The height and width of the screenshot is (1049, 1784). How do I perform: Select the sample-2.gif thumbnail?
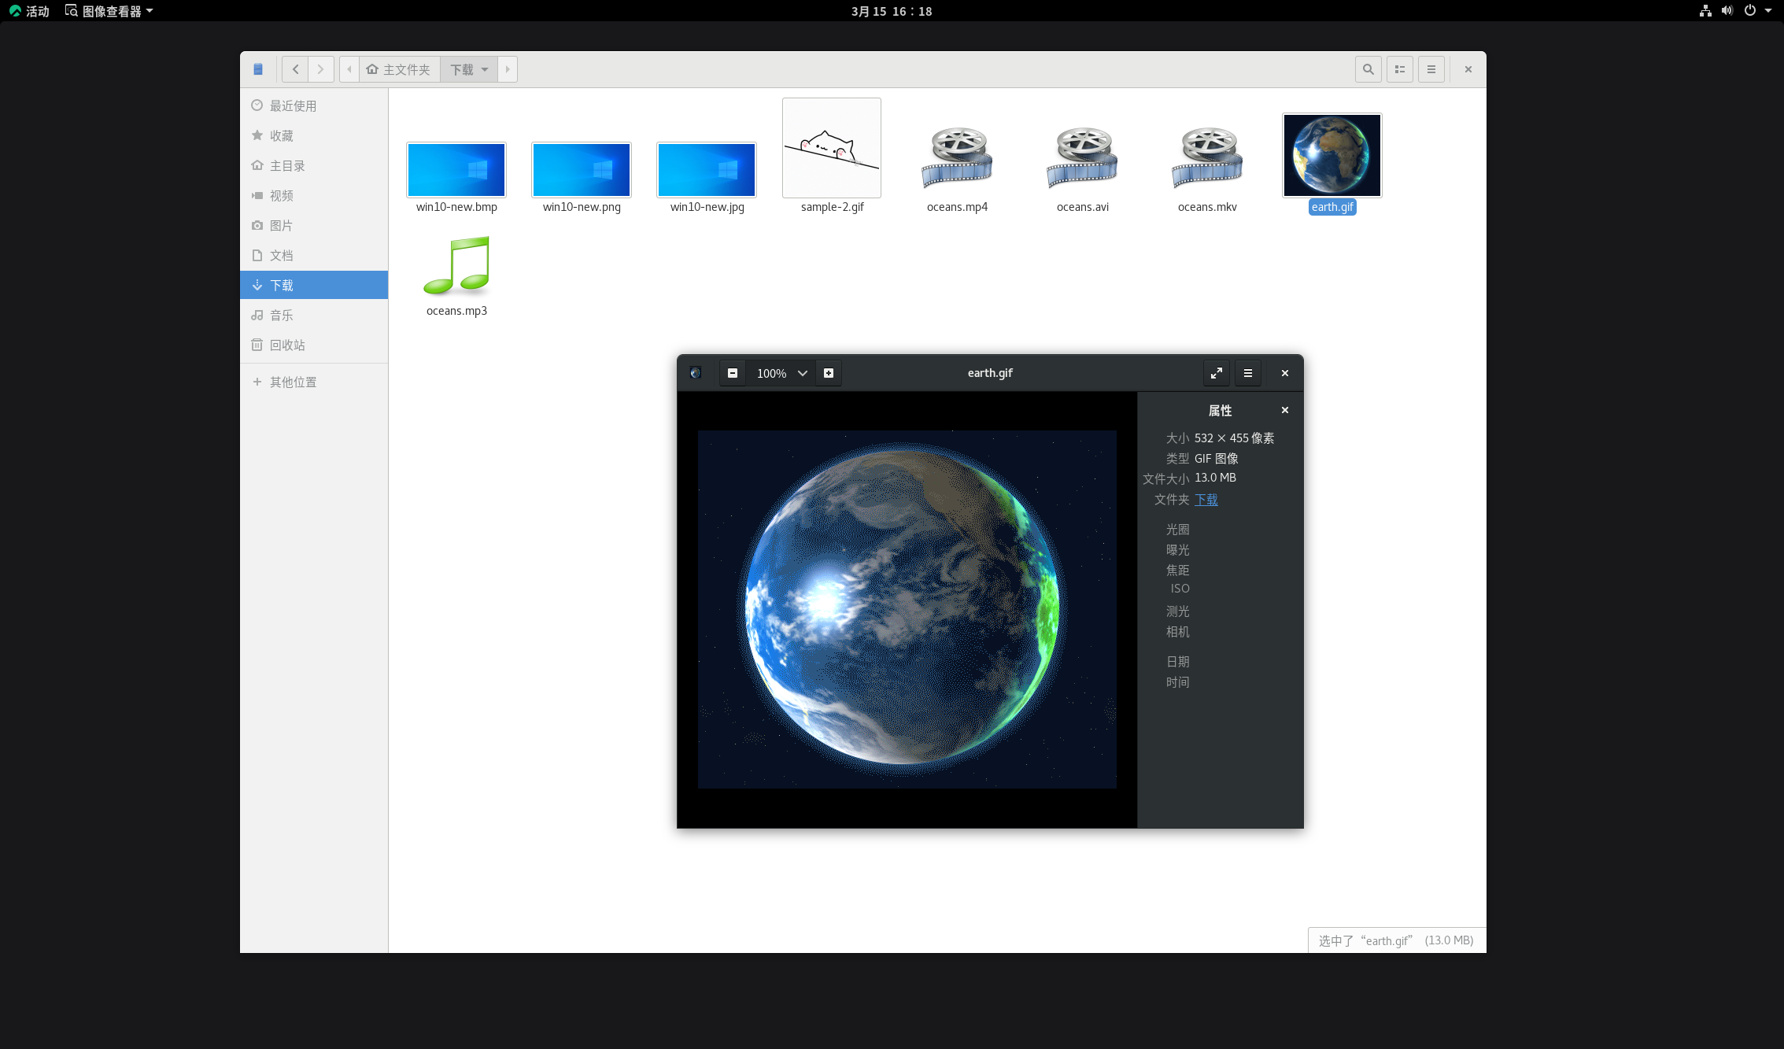pyautogui.click(x=832, y=148)
